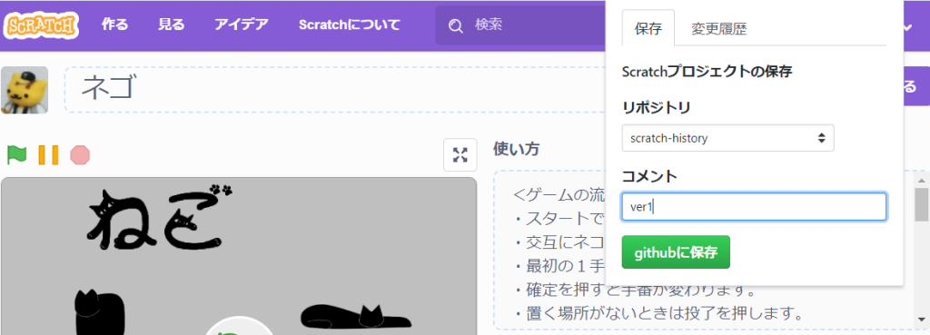Open the 見る menu item
Image resolution: width=930 pixels, height=335 pixels.
tap(172, 25)
